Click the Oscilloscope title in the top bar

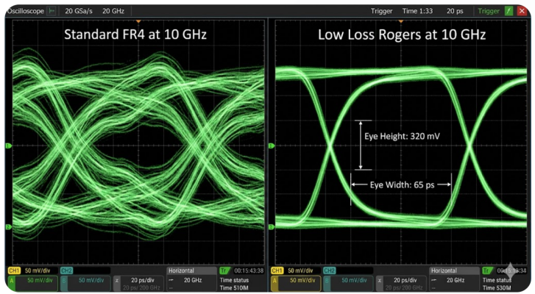pos(26,11)
